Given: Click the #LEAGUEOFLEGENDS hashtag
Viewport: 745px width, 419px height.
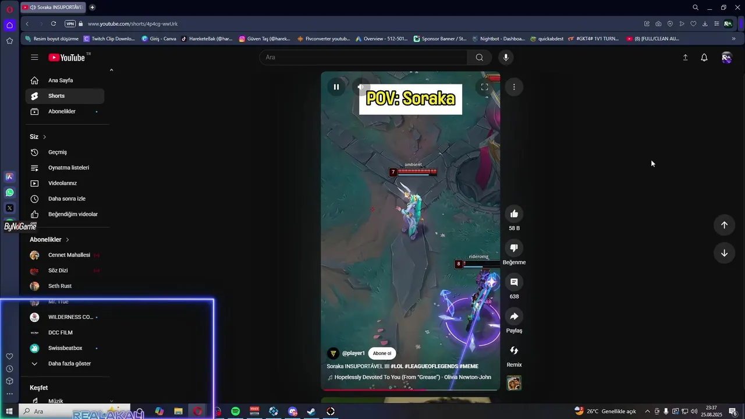Looking at the screenshot, I should 431,367.
